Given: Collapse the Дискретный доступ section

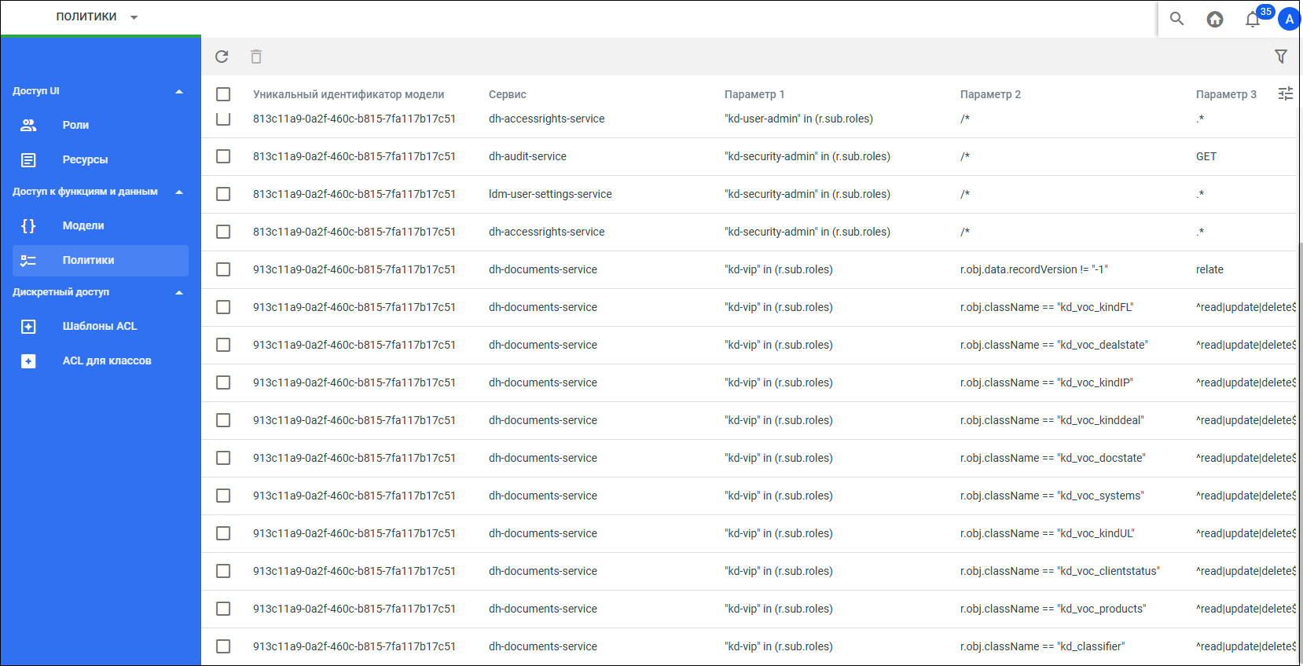Looking at the screenshot, I should click(179, 292).
